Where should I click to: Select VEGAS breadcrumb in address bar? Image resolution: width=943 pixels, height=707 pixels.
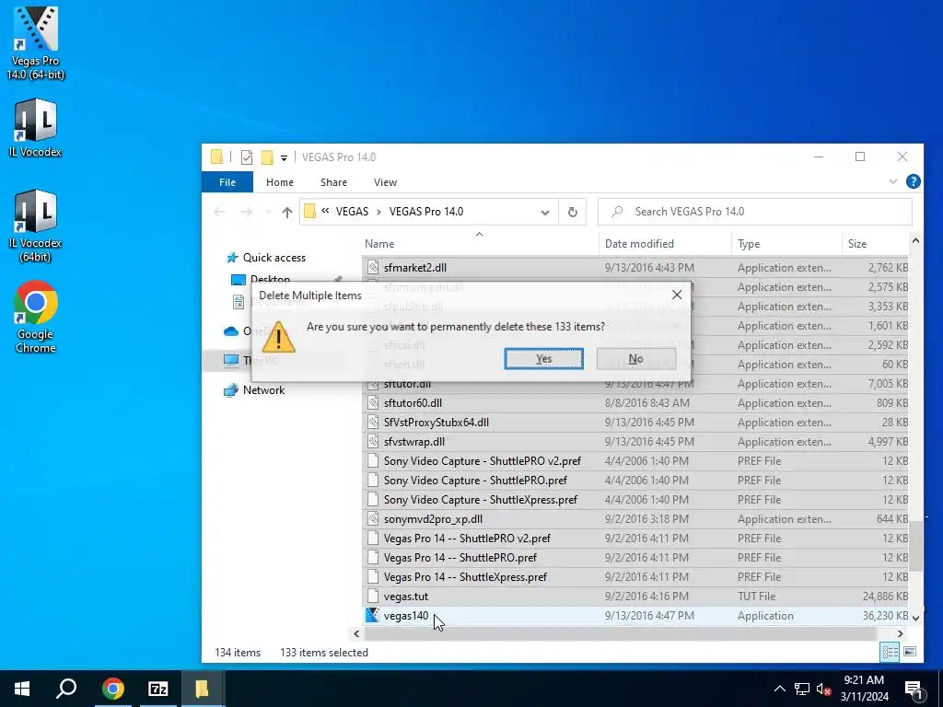pyautogui.click(x=352, y=212)
